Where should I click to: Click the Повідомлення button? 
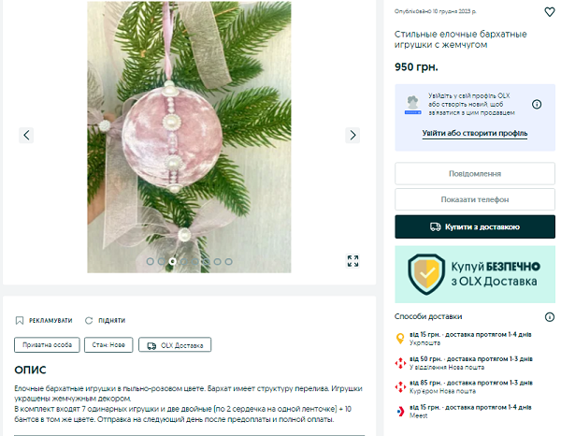[x=475, y=174]
